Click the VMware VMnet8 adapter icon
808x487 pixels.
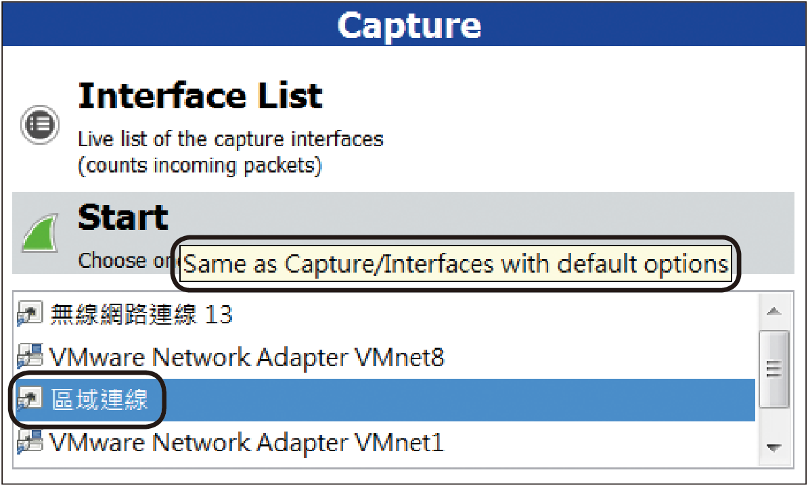coord(29,356)
